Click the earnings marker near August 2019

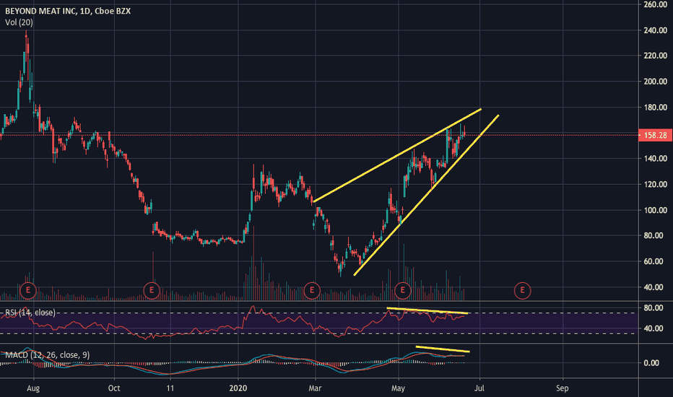coord(28,291)
